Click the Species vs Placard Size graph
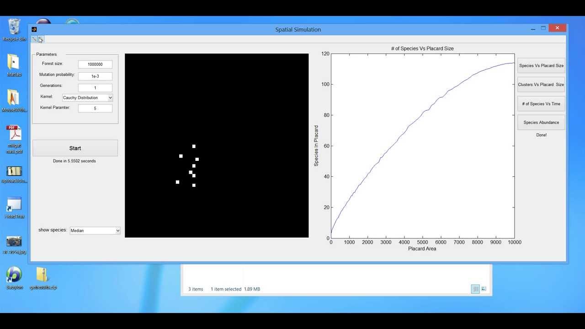This screenshot has height=329, width=585. [423, 146]
